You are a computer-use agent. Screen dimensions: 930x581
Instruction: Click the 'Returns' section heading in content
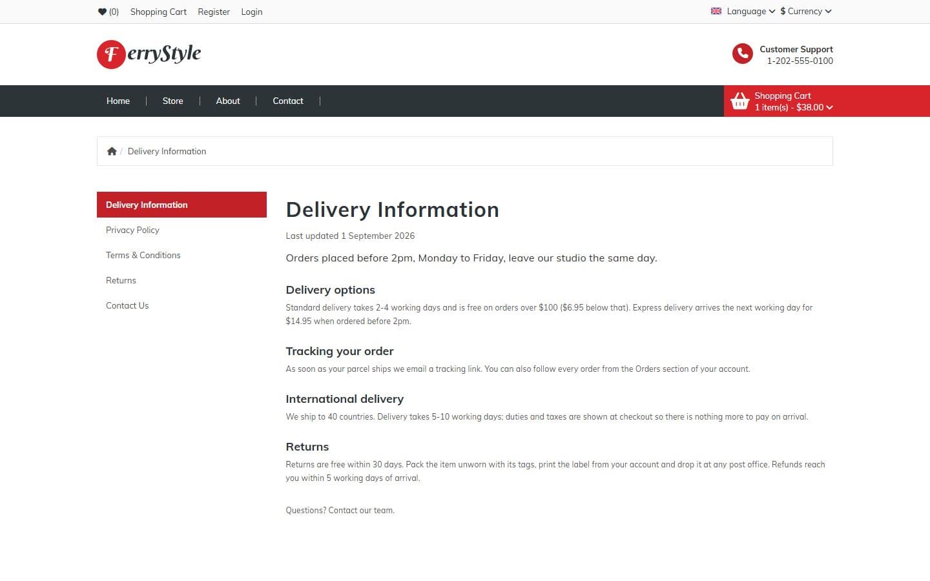point(307,447)
